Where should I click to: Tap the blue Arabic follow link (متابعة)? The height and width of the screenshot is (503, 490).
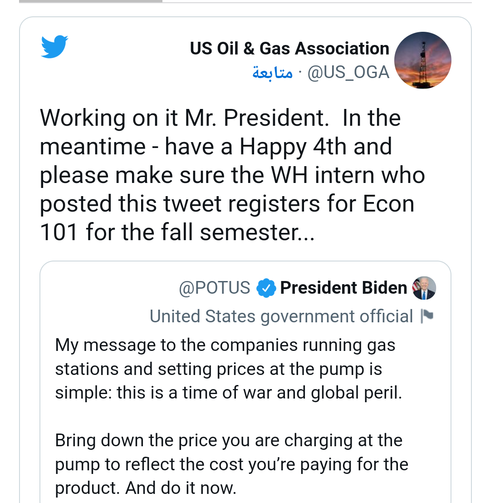272,73
